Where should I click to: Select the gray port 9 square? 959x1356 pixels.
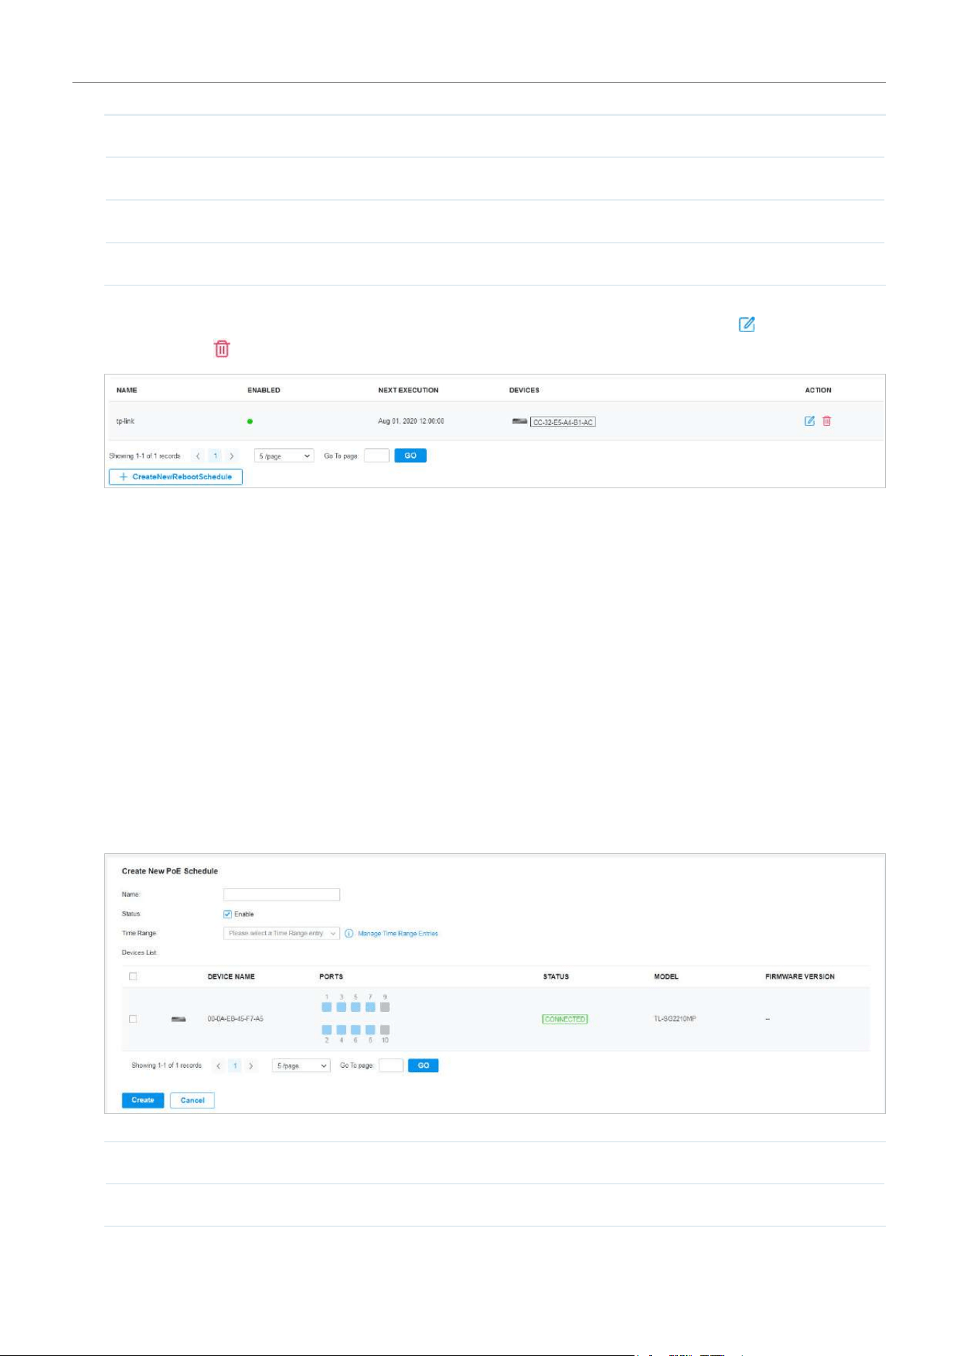(x=385, y=1008)
